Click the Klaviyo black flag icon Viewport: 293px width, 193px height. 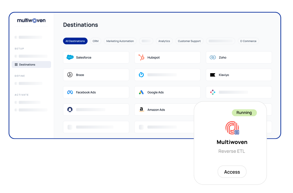point(213,75)
